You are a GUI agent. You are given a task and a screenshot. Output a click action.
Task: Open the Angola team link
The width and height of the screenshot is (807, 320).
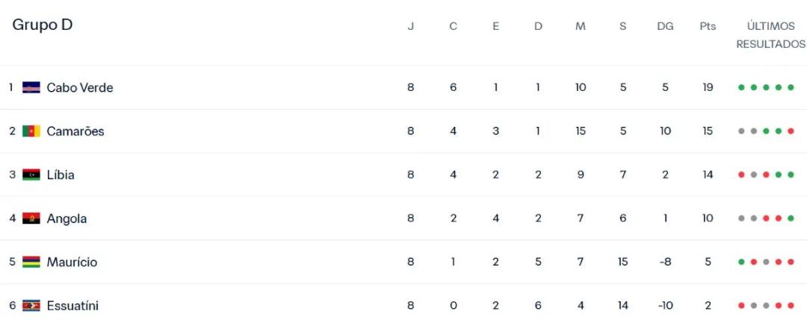(x=67, y=219)
